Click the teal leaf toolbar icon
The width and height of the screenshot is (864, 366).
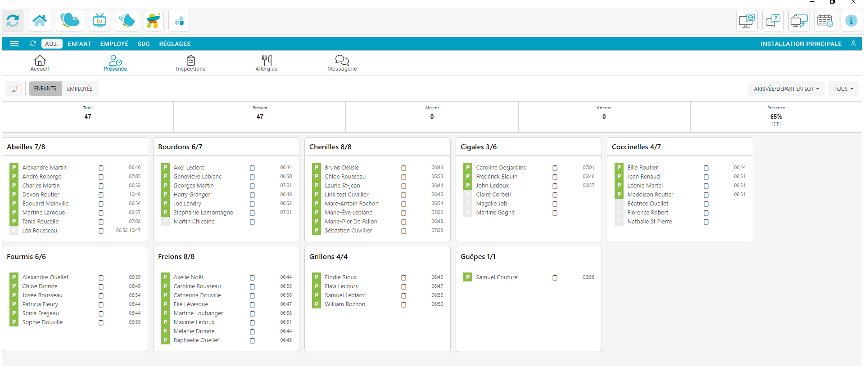[x=127, y=21]
